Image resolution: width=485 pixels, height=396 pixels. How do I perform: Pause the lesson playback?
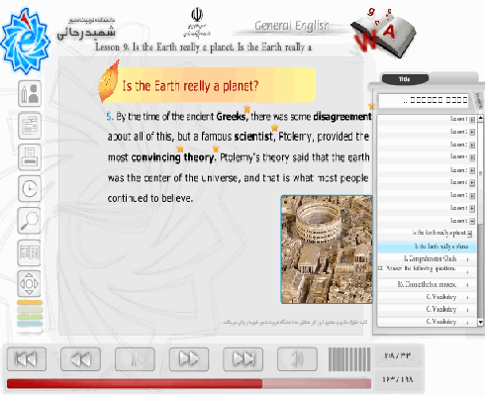(x=135, y=359)
